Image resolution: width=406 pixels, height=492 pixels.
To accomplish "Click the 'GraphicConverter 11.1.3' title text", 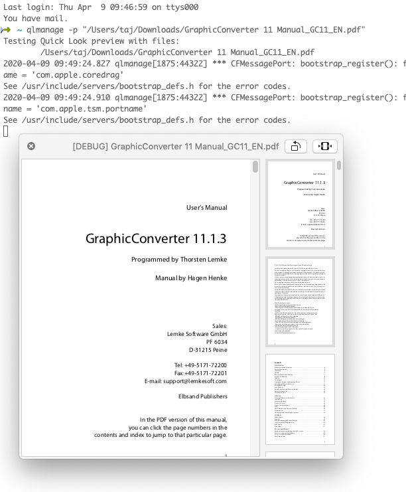I will (x=156, y=239).
